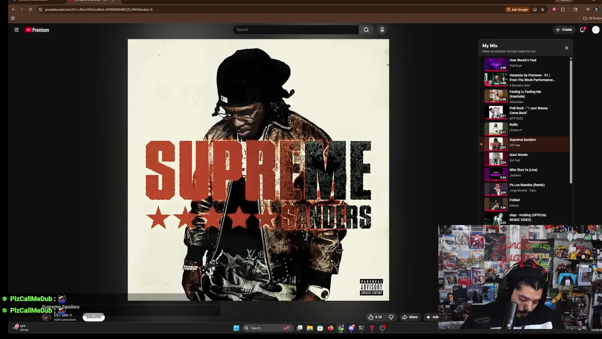Viewport: 602px width, 339px height.
Task: Play slayr - Holding official music video
Action: click(x=525, y=218)
